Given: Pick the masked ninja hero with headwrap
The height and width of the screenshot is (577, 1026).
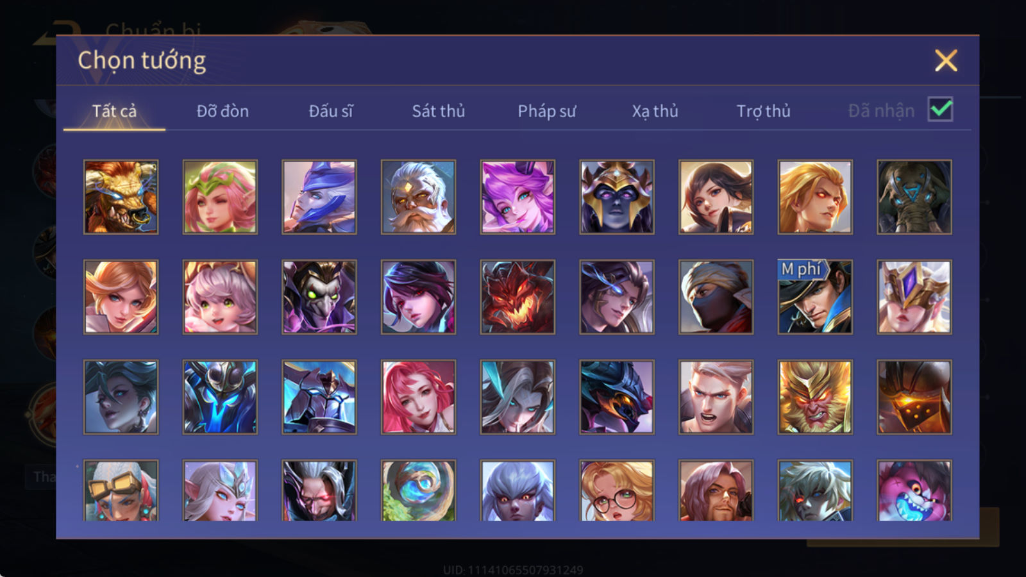Looking at the screenshot, I should (716, 297).
